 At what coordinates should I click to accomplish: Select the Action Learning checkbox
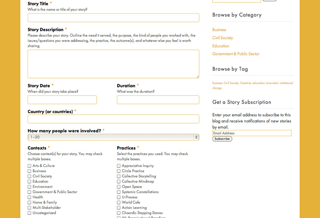[x=118, y=208]
